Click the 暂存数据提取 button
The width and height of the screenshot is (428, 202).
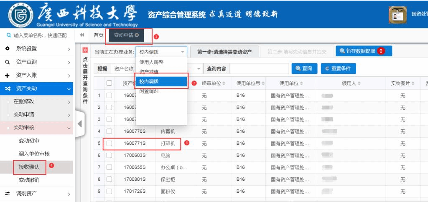point(362,51)
